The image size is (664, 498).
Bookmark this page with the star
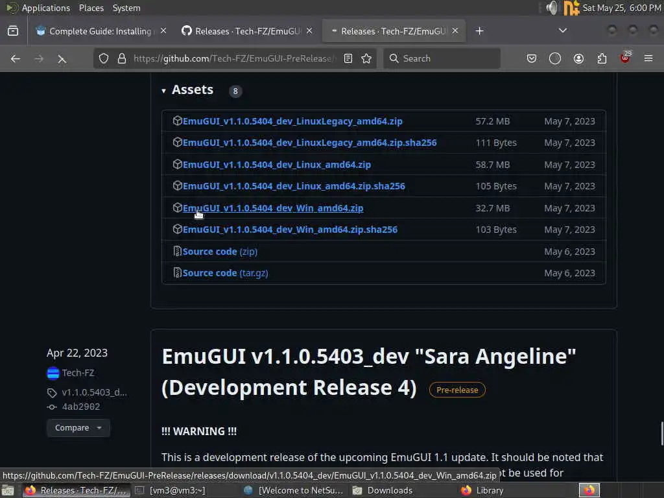367,58
